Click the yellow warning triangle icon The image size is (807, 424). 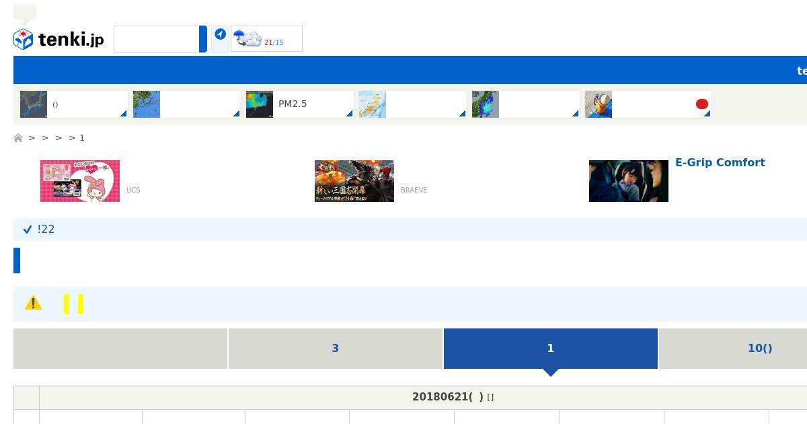click(33, 304)
